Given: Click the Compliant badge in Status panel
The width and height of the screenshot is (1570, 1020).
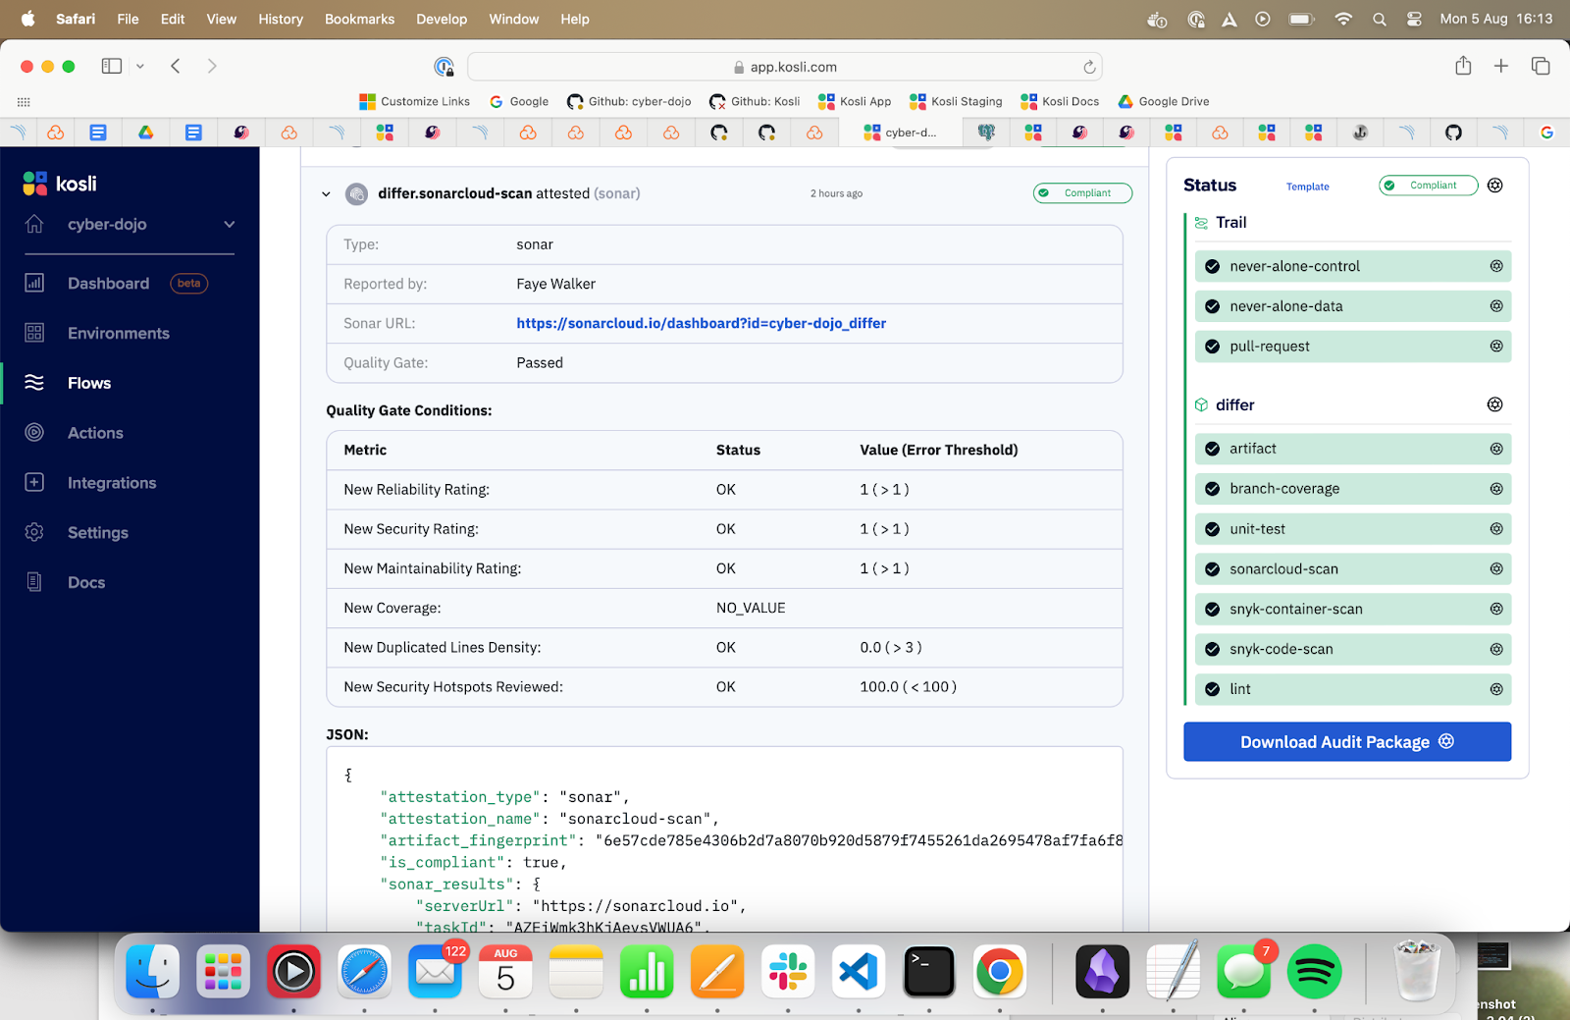Looking at the screenshot, I should pos(1428,186).
